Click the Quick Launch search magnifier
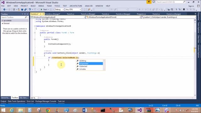Image resolution: width=201 pixels, height=113 pixels. 184,2
